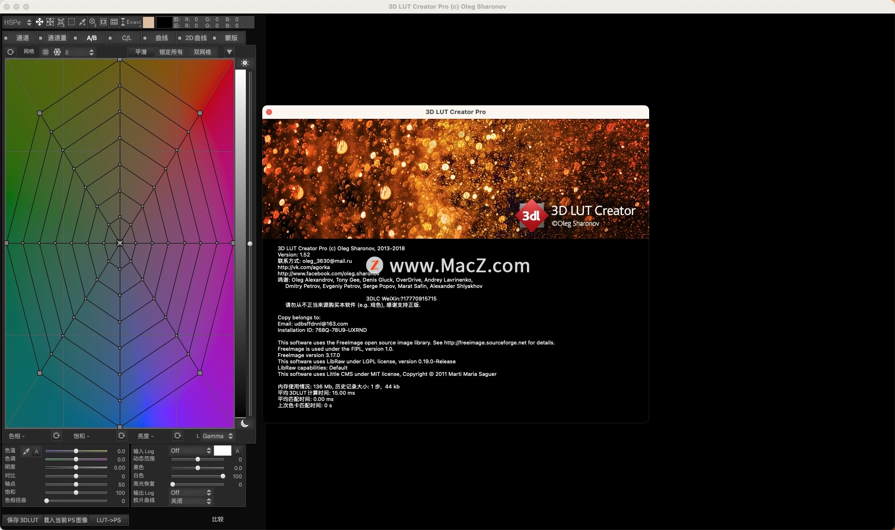Toggle the 2D曲线 tab enable checkbox
The image size is (895, 530).
click(180, 38)
